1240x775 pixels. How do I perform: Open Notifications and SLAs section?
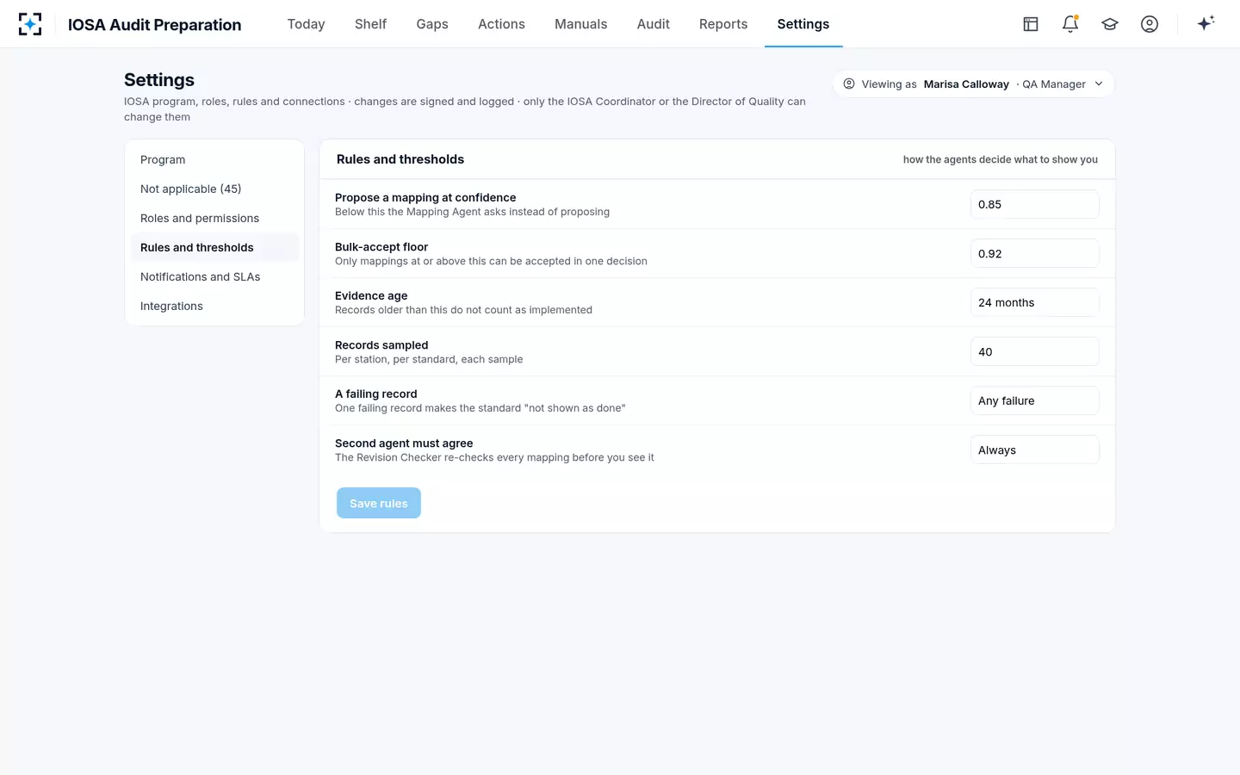point(214,277)
